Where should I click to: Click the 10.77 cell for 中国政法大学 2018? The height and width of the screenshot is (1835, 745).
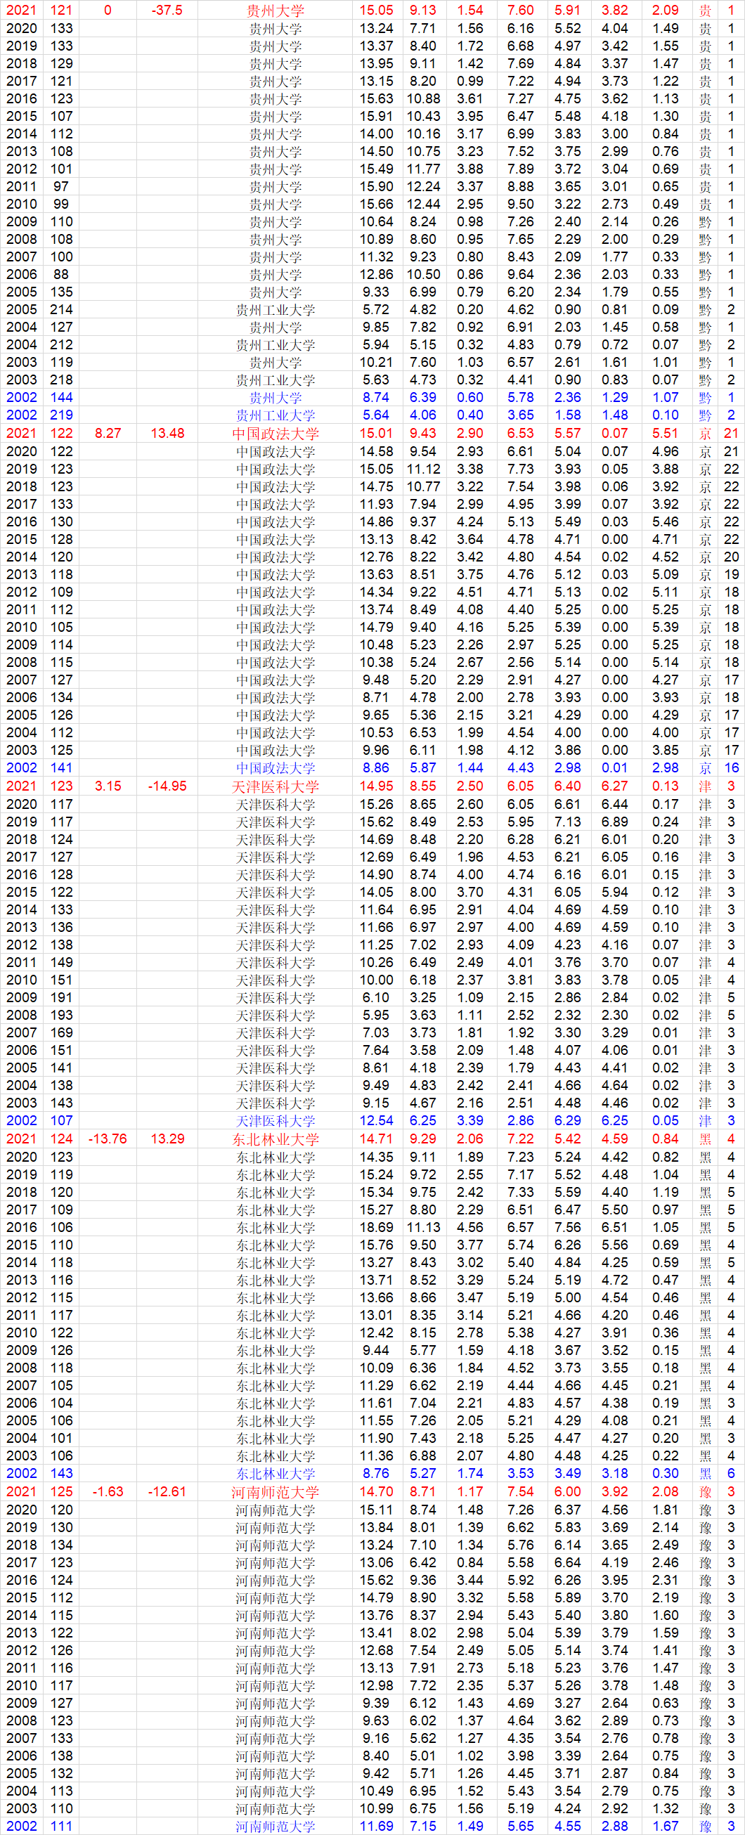coord(423,486)
